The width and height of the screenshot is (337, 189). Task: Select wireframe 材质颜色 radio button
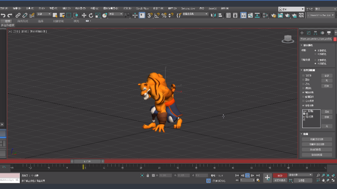click(x=315, y=54)
